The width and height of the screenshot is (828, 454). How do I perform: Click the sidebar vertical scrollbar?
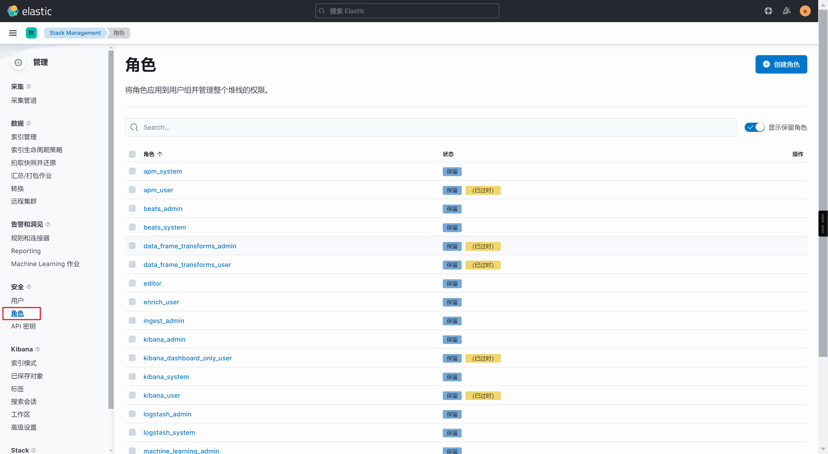coord(111,230)
